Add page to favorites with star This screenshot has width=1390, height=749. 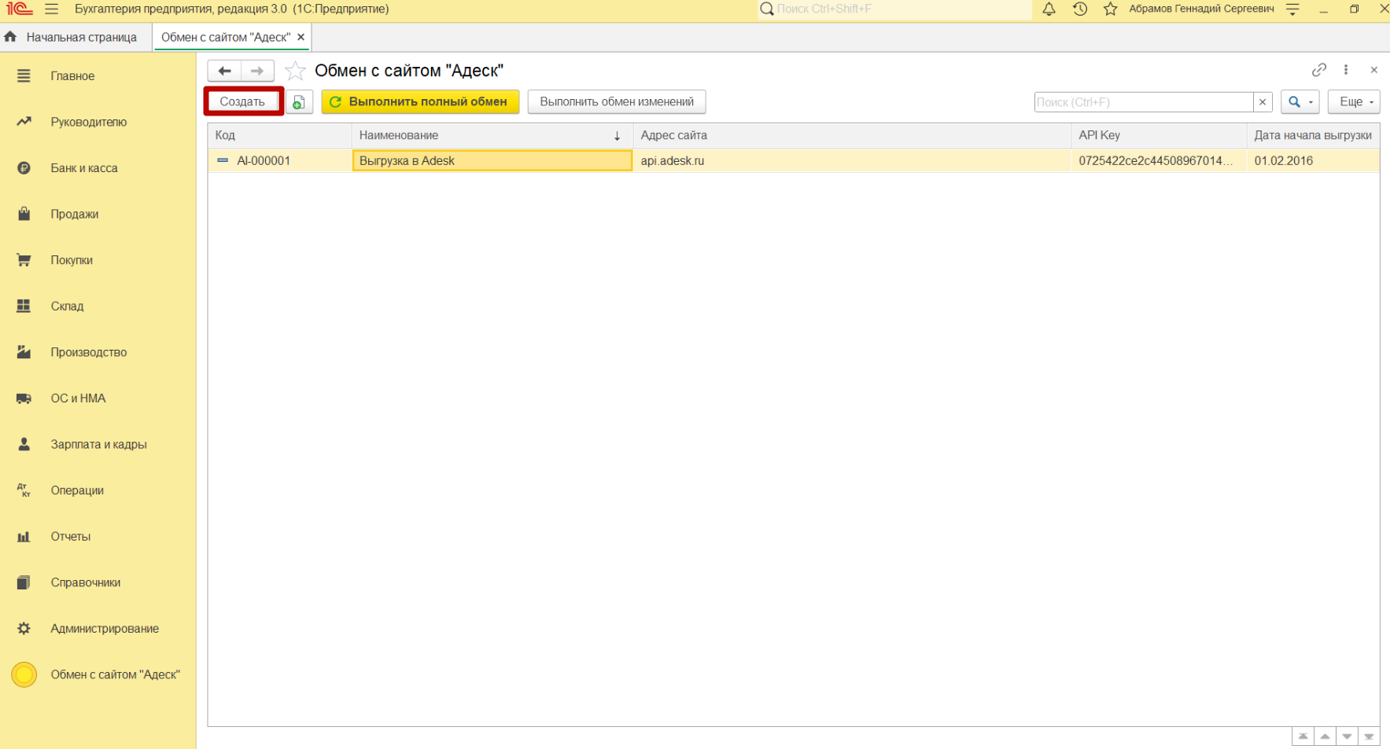coord(295,71)
